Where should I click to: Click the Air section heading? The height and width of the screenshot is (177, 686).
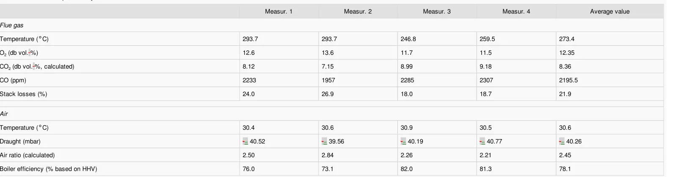pyautogui.click(x=4, y=114)
